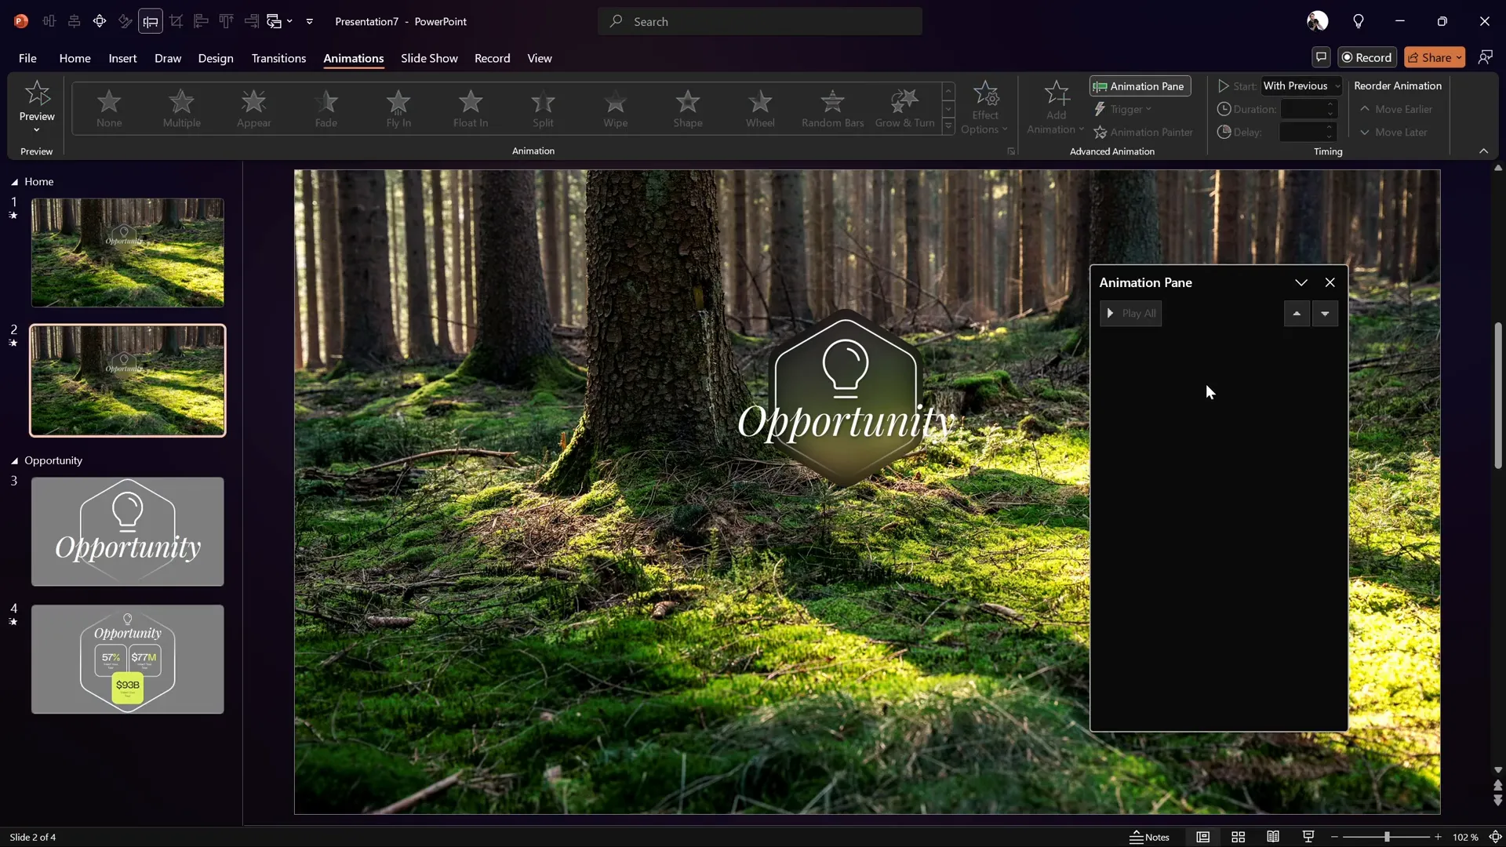Click Play All in Animation Pane

1130,314
